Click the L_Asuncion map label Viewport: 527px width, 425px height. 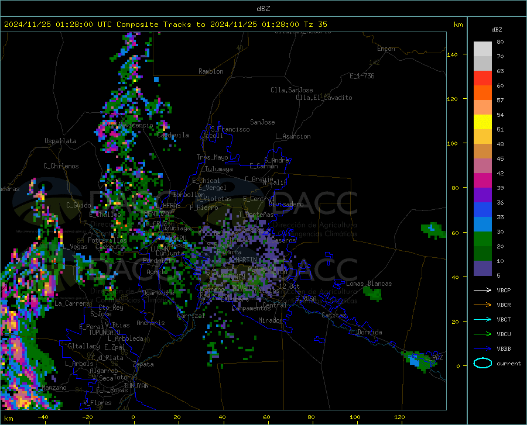coord(293,136)
